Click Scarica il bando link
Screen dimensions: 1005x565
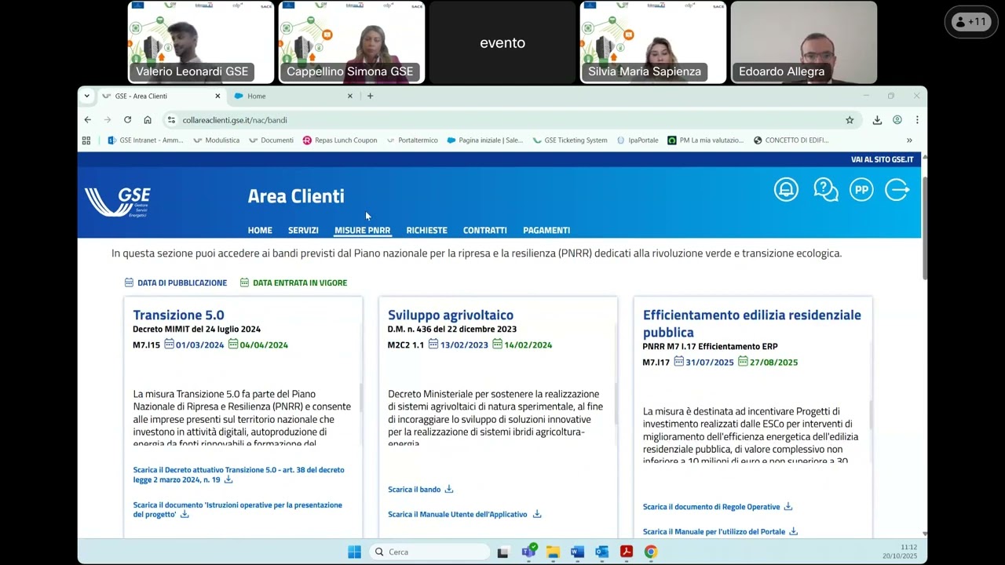tap(414, 489)
